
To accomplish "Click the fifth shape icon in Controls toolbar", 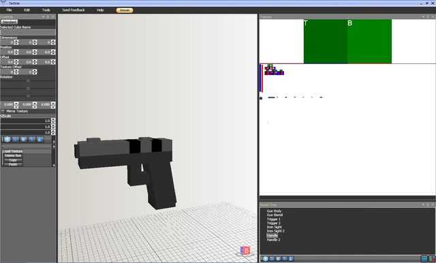I will pyautogui.click(x=40, y=139).
